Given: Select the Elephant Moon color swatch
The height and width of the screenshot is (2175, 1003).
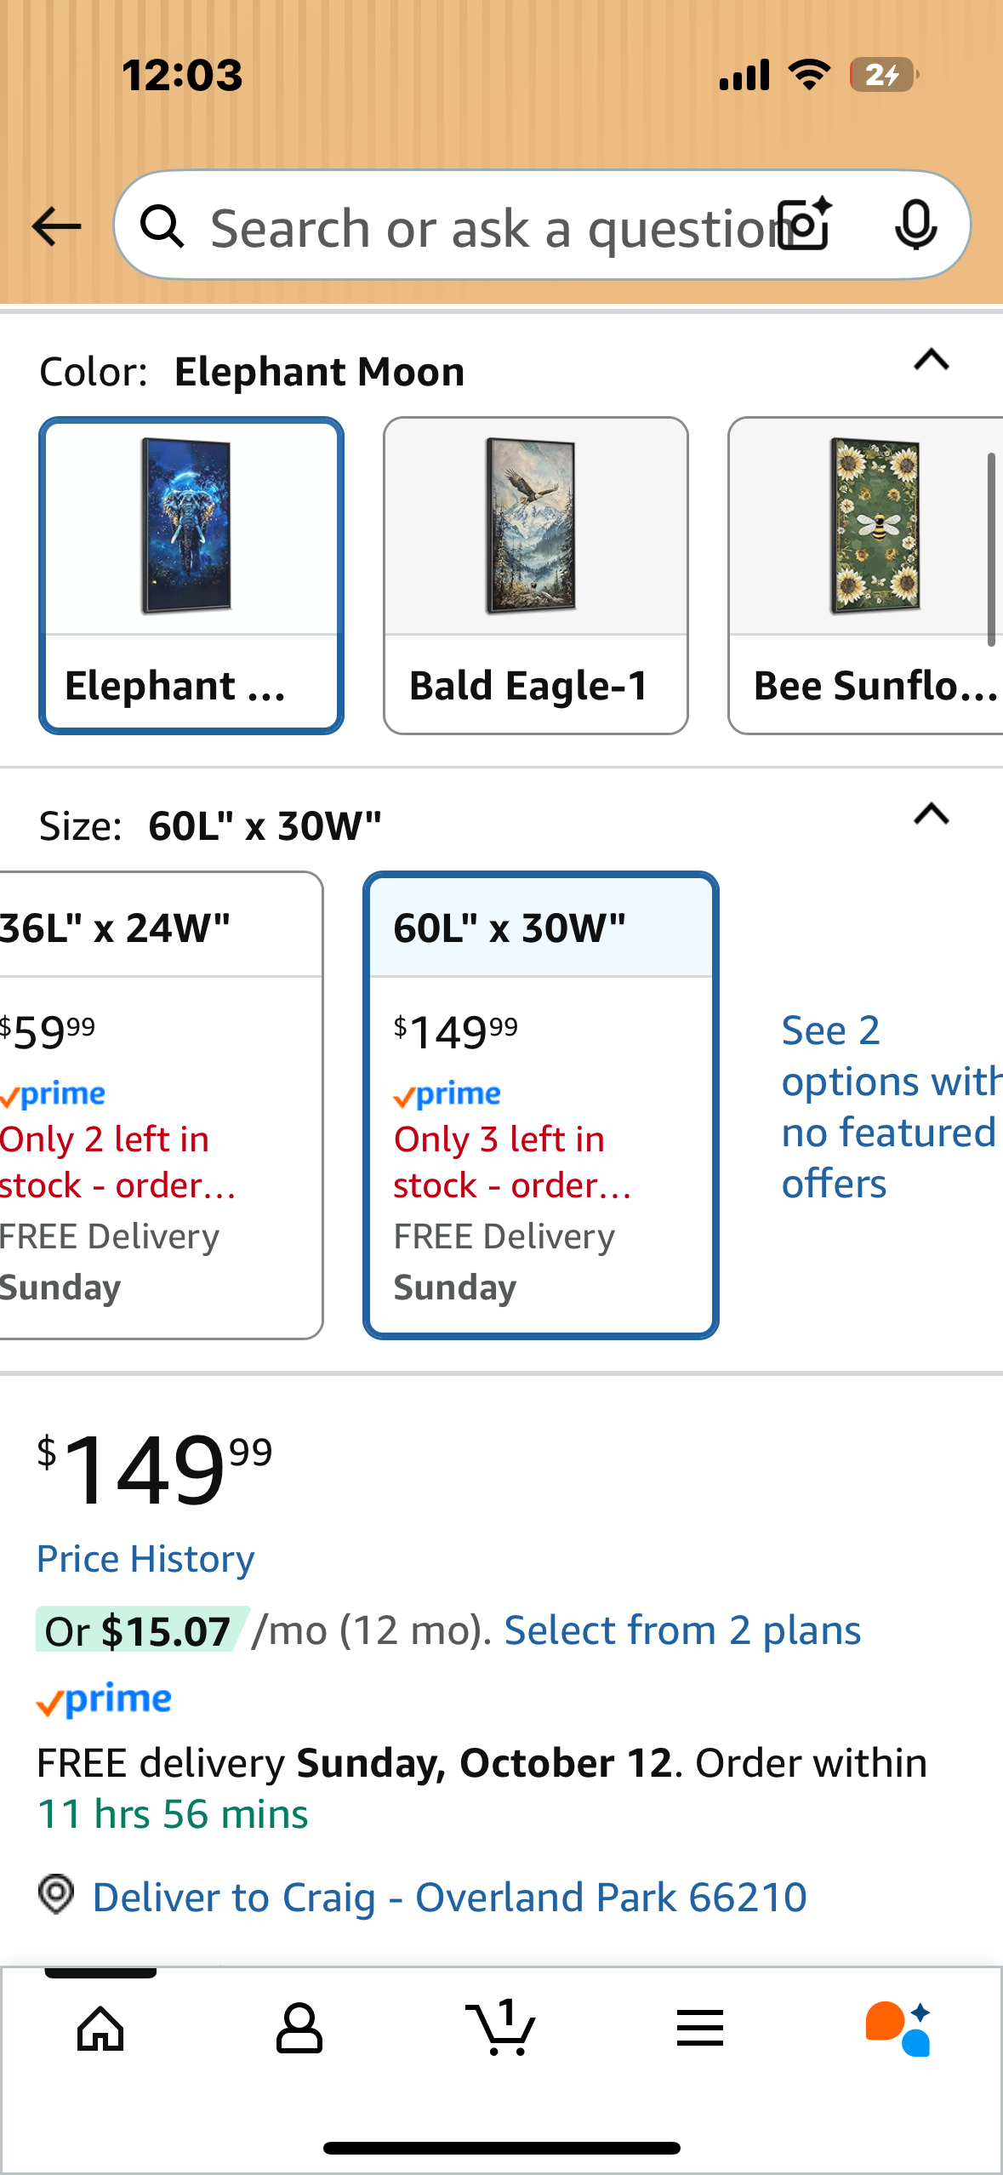Looking at the screenshot, I should point(191,575).
